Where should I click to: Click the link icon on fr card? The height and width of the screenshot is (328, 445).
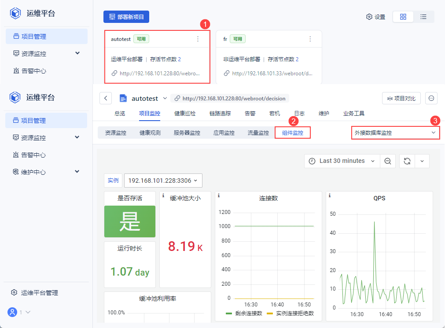pos(227,73)
